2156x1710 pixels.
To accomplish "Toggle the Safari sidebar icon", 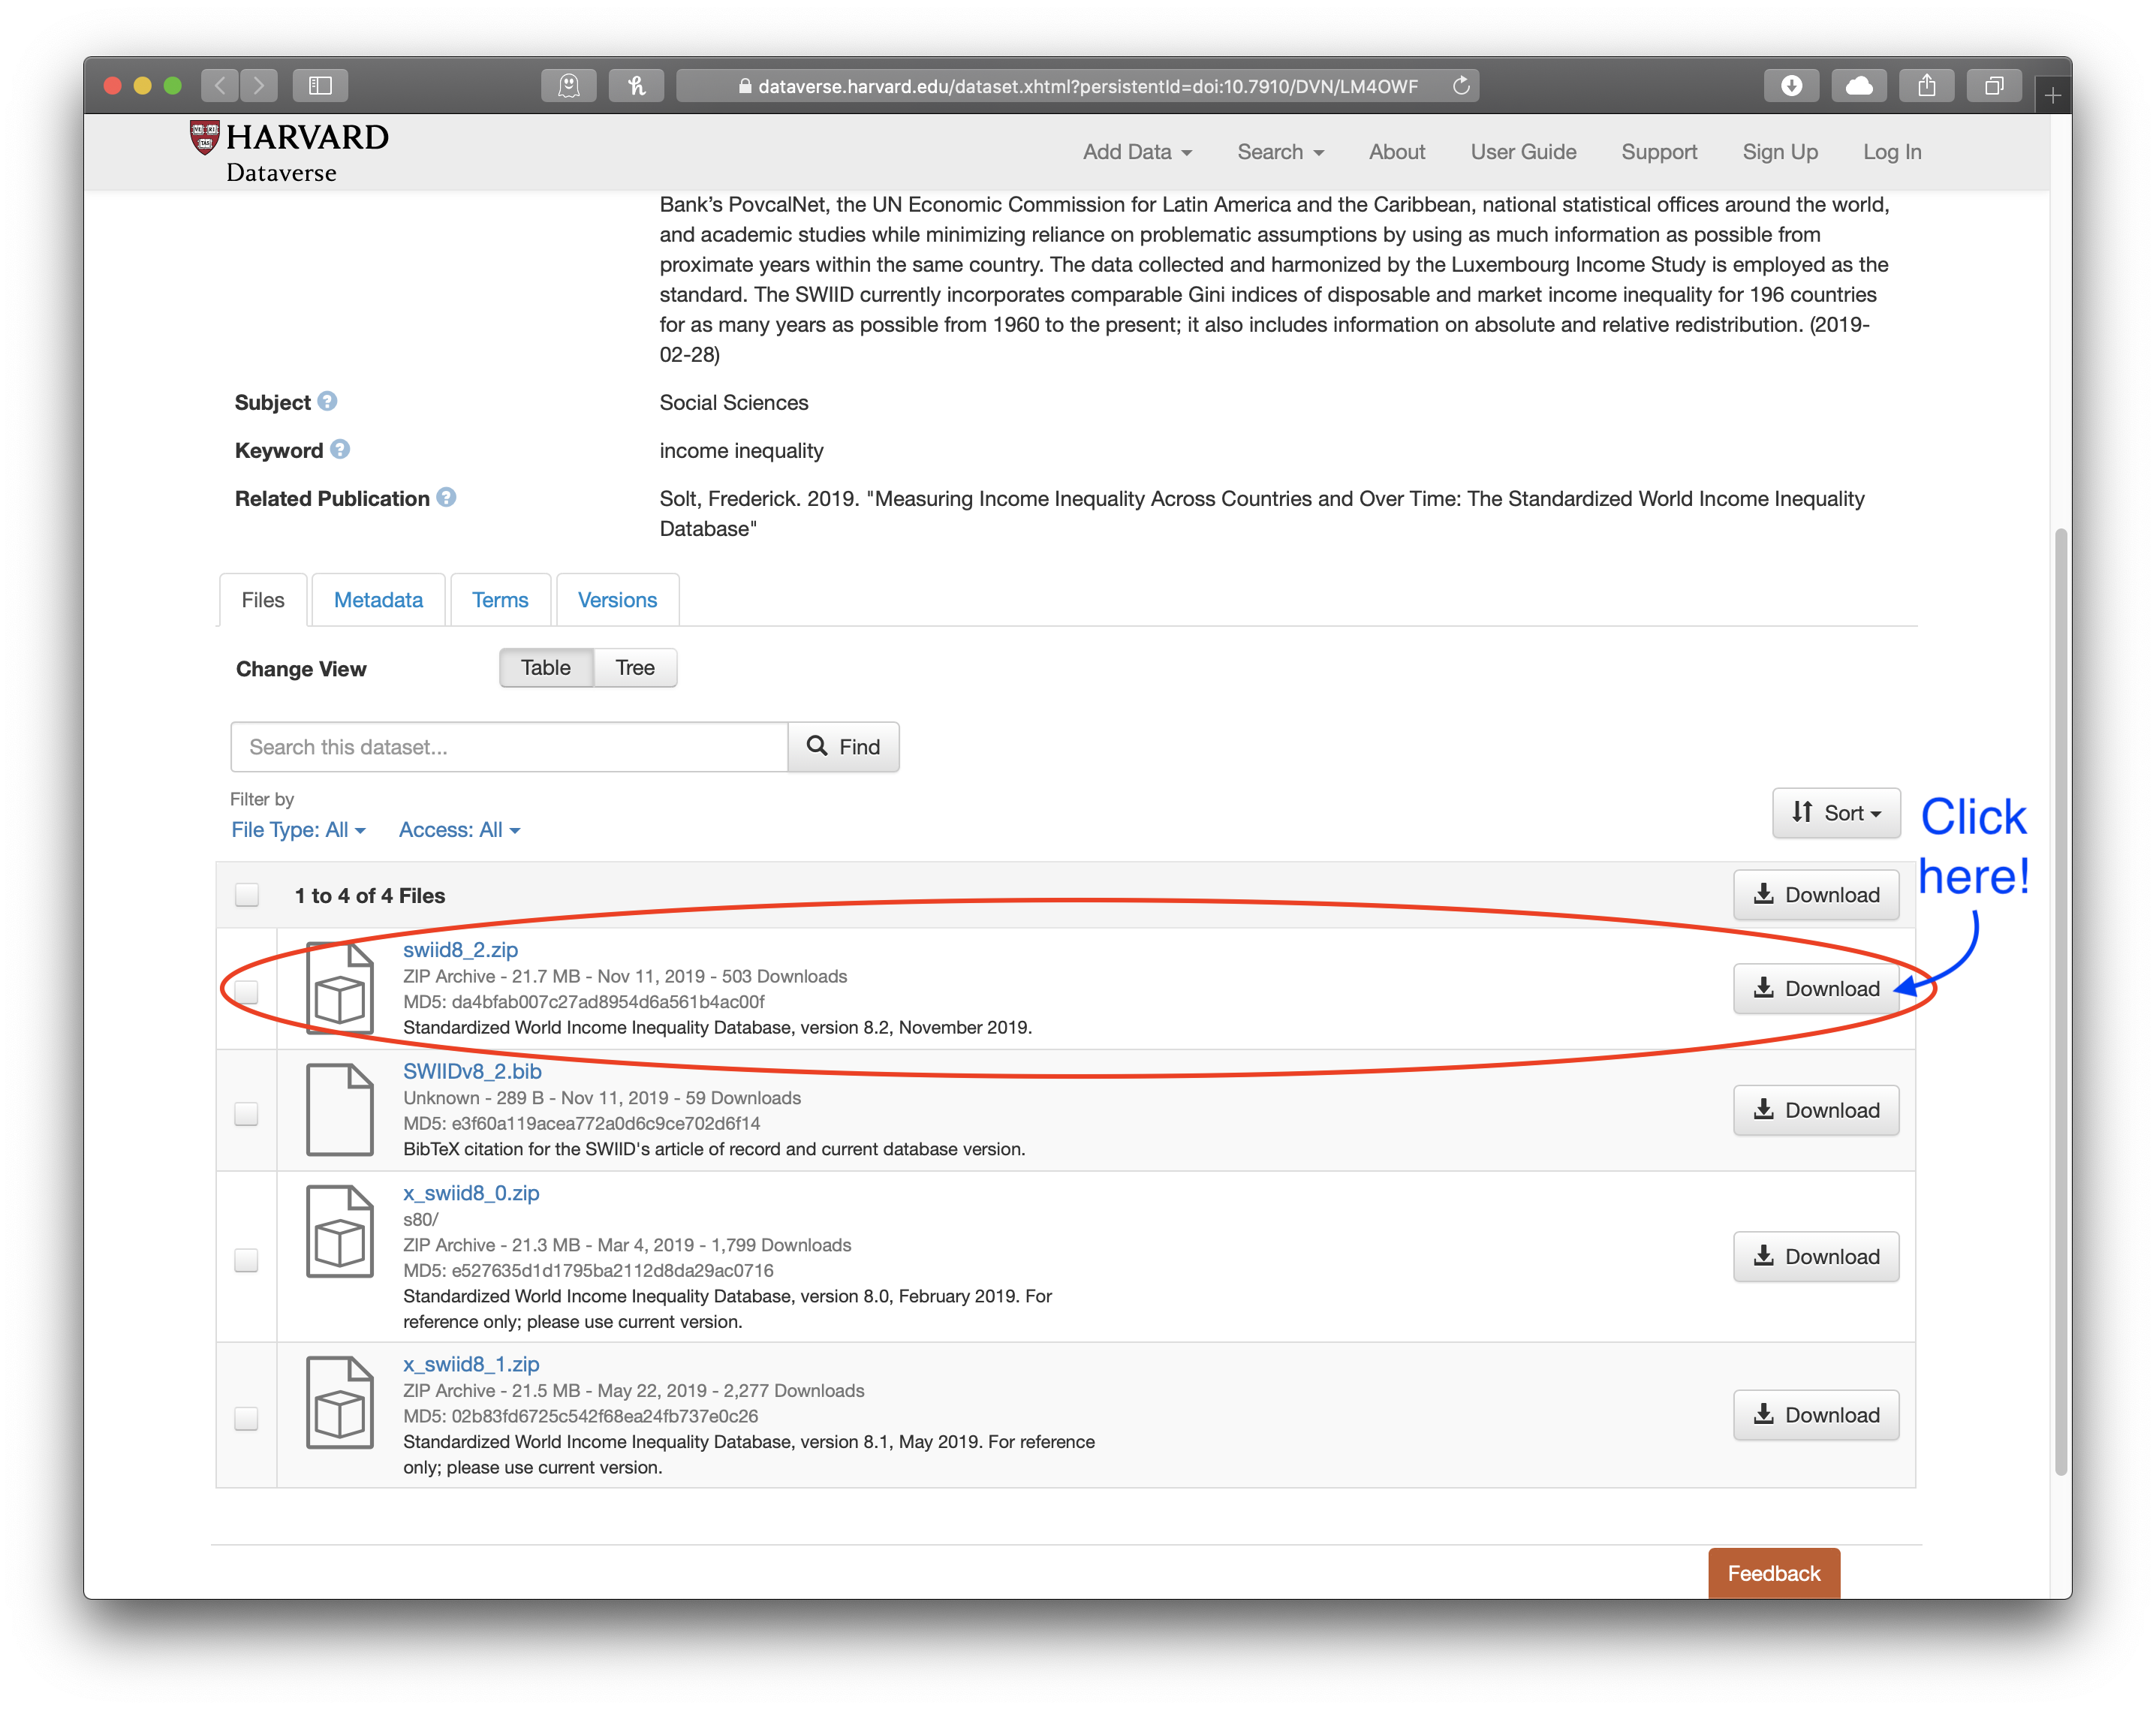I will point(320,86).
